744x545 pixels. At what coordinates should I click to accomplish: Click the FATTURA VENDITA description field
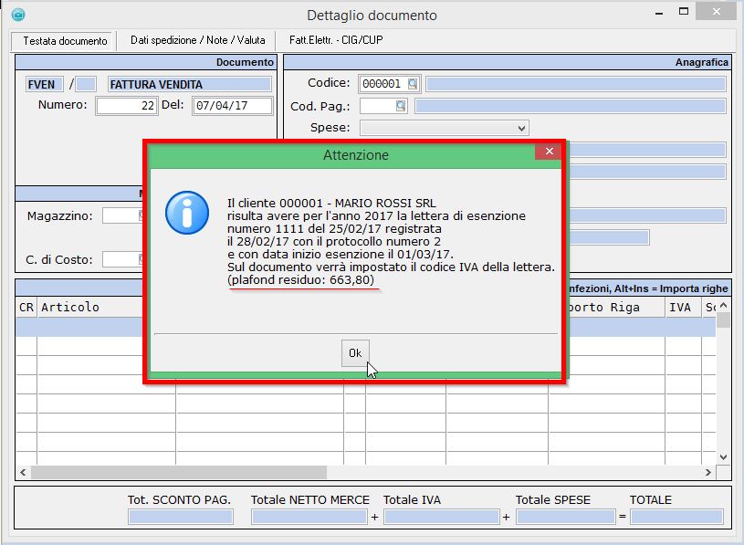click(189, 84)
